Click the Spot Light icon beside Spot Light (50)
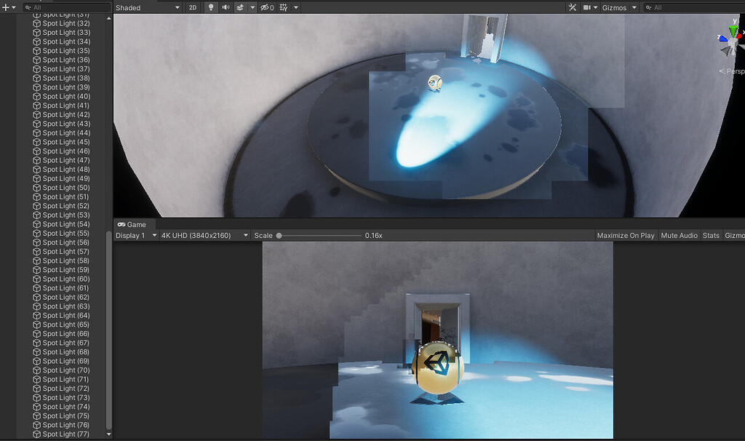Viewport: 745px width, 441px height. [x=36, y=187]
